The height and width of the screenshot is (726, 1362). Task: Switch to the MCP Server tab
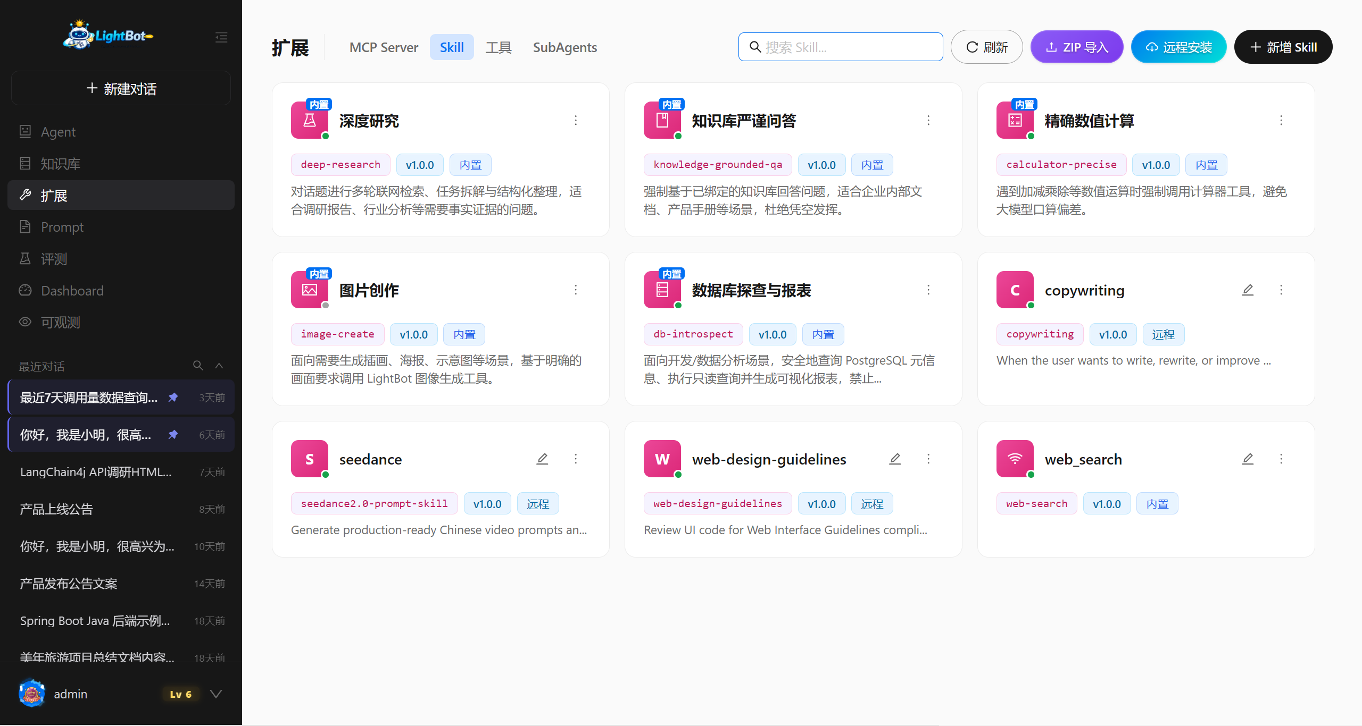384,47
